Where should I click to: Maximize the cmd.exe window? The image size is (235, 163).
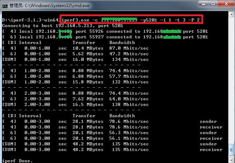213,4
